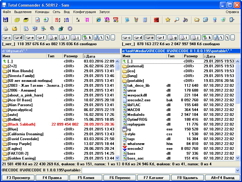The height and width of the screenshot is (182, 242).
Task: Sort right panel by the Размер column header
Action: 192,56
